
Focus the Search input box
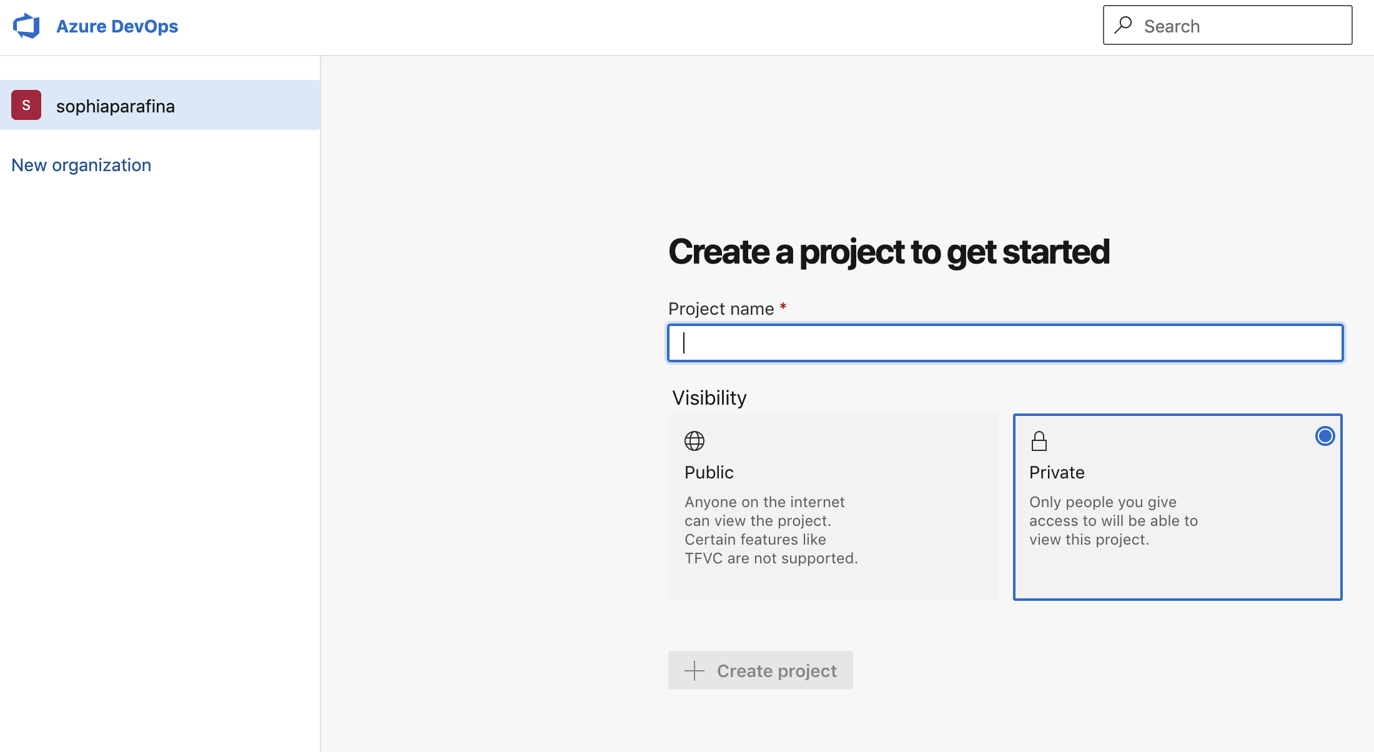point(1227,26)
